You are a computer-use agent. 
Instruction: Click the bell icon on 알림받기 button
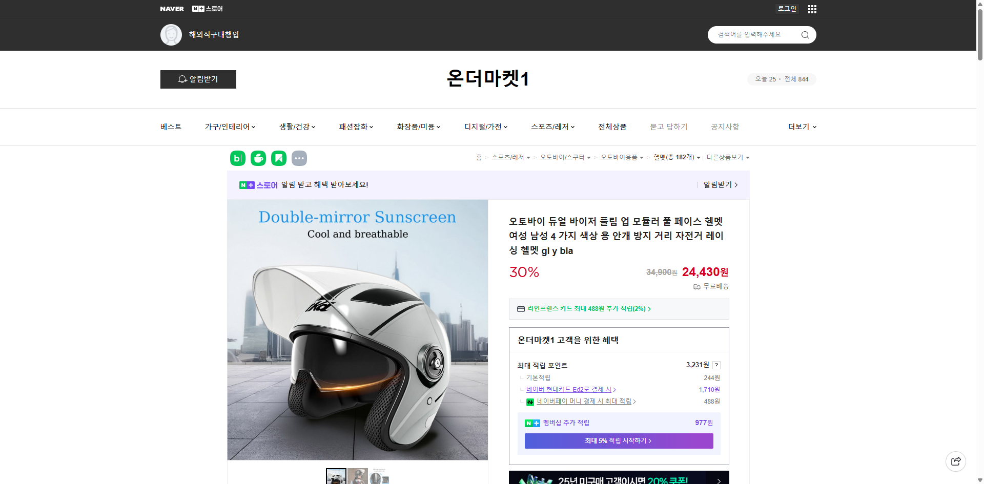(182, 79)
